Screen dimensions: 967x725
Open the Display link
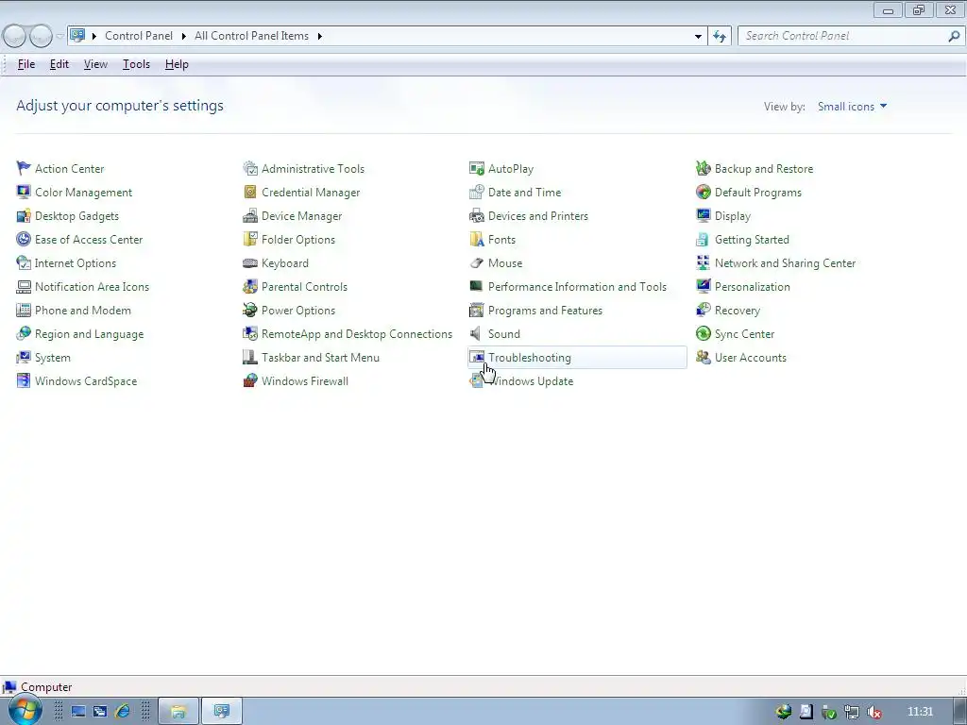point(733,216)
